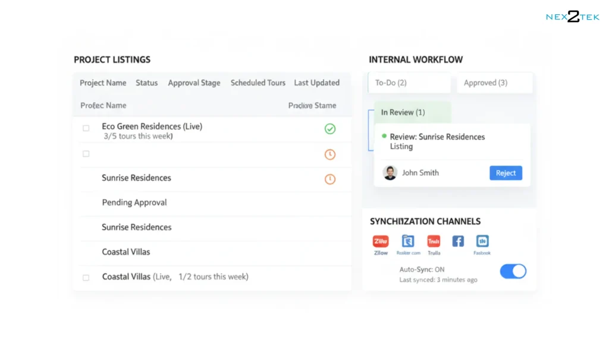Sort by the Last Updated column header

(x=316, y=83)
